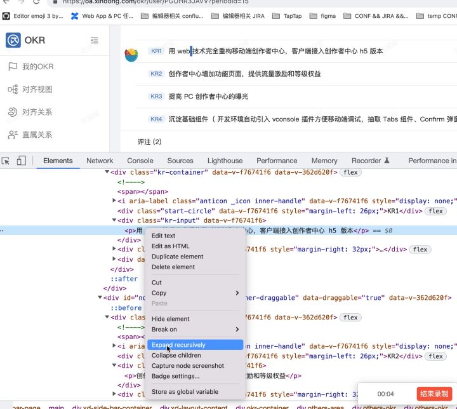Click 评注 (2) comments label
The image size is (457, 409).
click(x=150, y=142)
